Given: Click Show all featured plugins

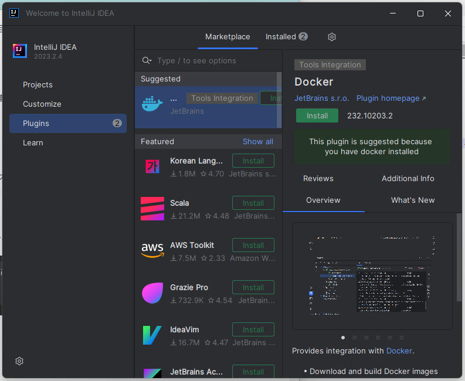Looking at the screenshot, I should [x=257, y=142].
